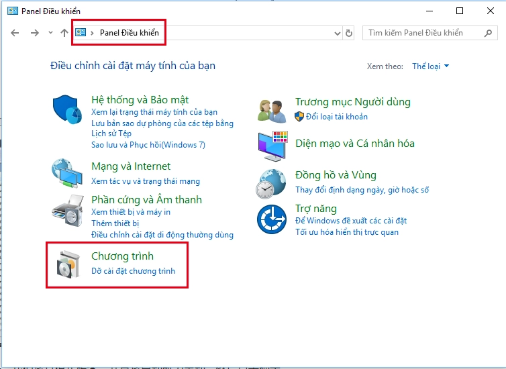Click the Đồng hồ và Vùng clock icon

click(272, 182)
